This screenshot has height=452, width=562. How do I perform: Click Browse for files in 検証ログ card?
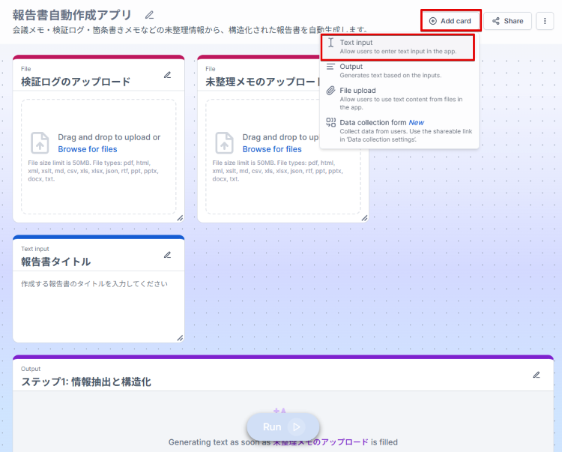[87, 149]
